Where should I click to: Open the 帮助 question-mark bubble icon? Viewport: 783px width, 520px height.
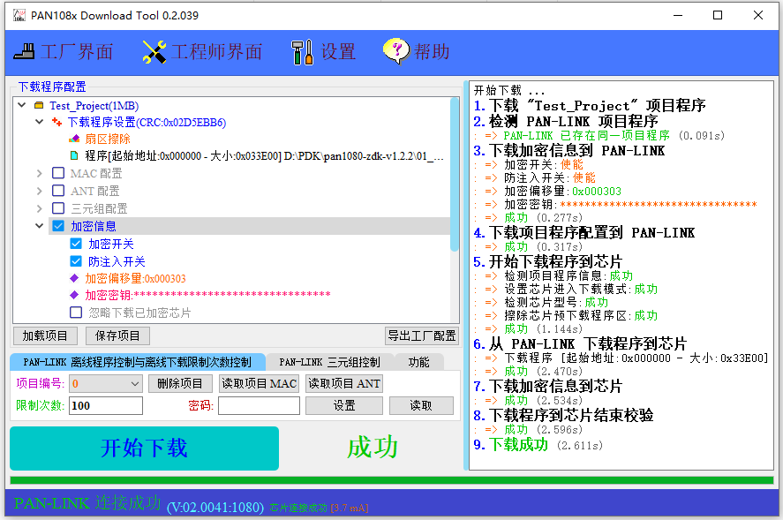pyautogui.click(x=396, y=51)
